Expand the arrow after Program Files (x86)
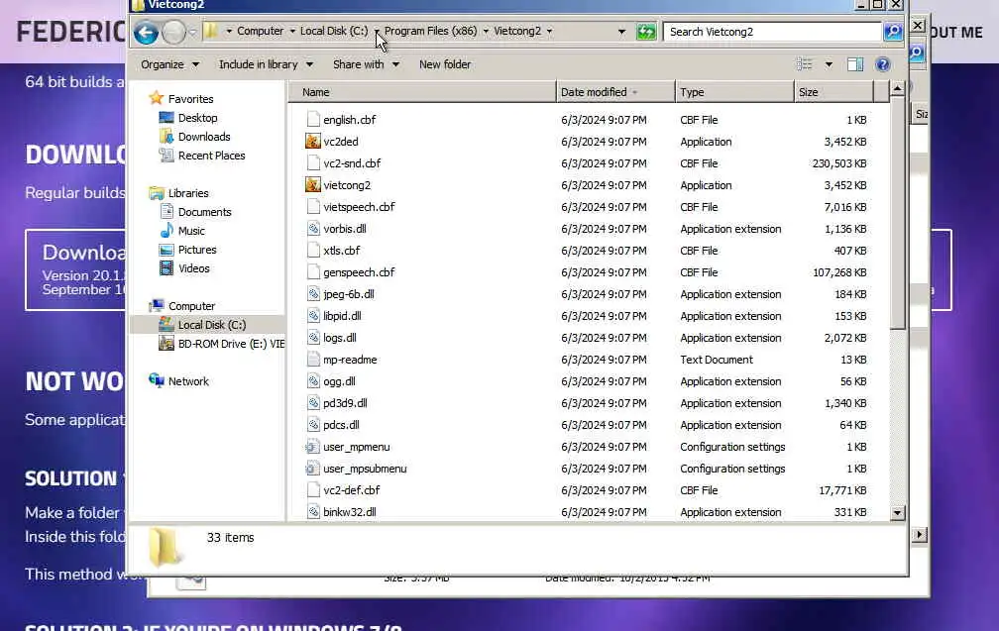This screenshot has width=999, height=631. [486, 31]
